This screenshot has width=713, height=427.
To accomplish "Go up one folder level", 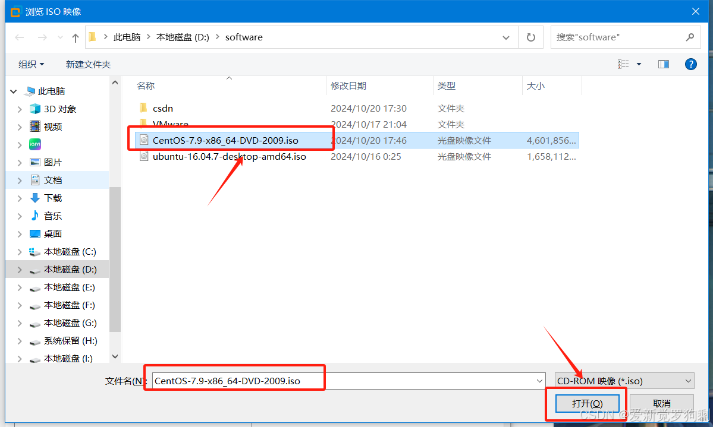I will click(x=76, y=37).
